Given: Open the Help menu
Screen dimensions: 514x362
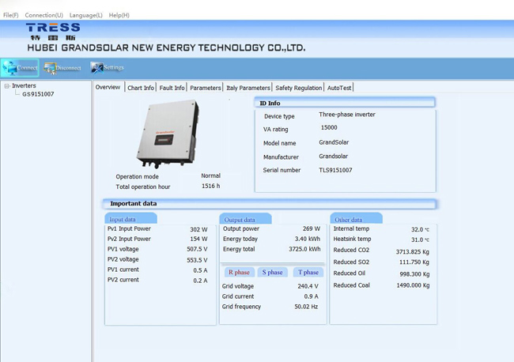Looking at the screenshot, I should (119, 15).
